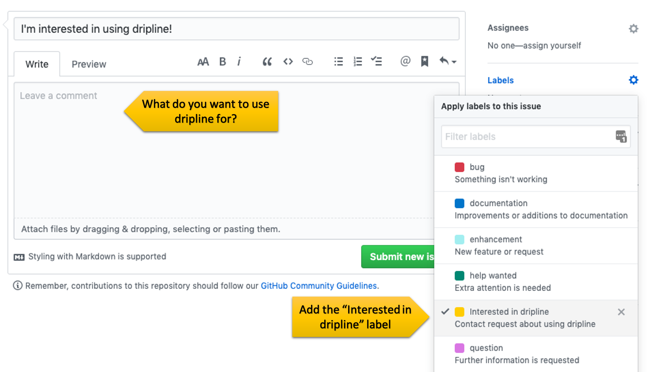The height and width of the screenshot is (372, 648).
Task: Insert a bulleted list
Action: click(339, 62)
